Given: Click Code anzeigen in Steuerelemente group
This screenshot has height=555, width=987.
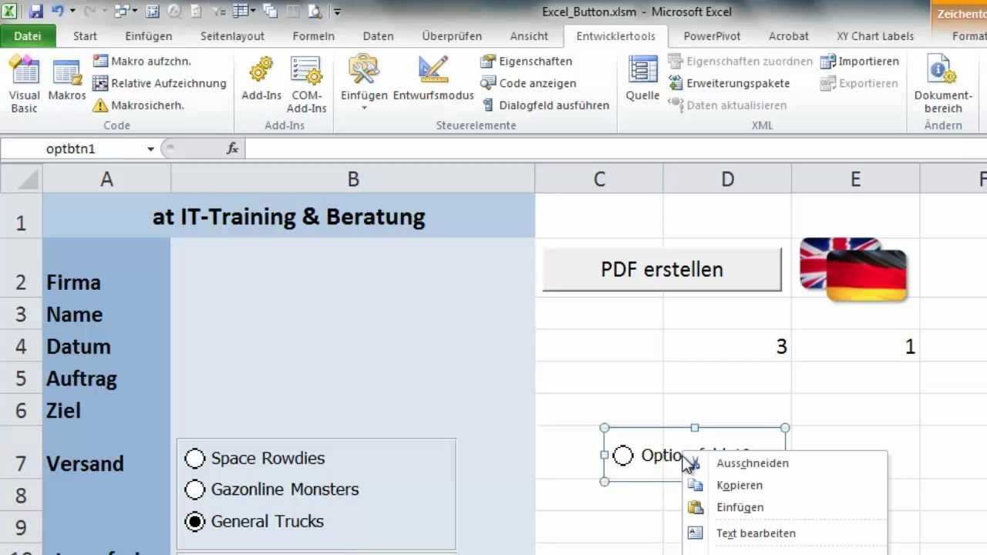Looking at the screenshot, I should click(537, 83).
